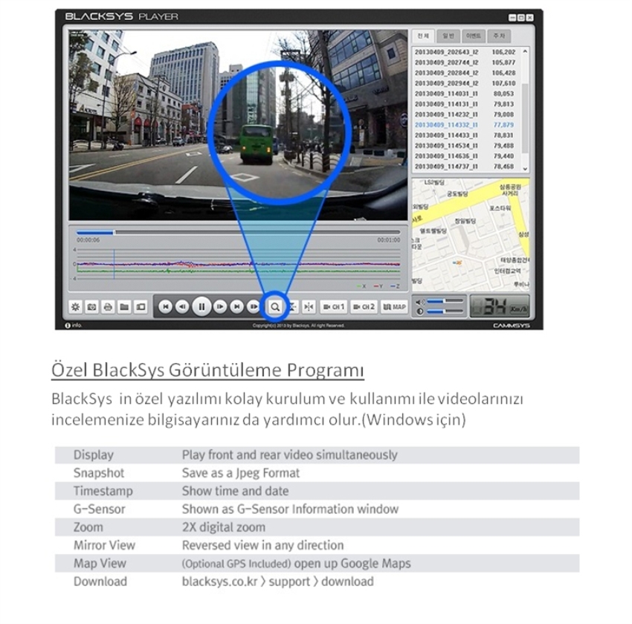Select file 20130409_114636_I1
Viewport: 632px width, 624px height.
click(x=466, y=156)
